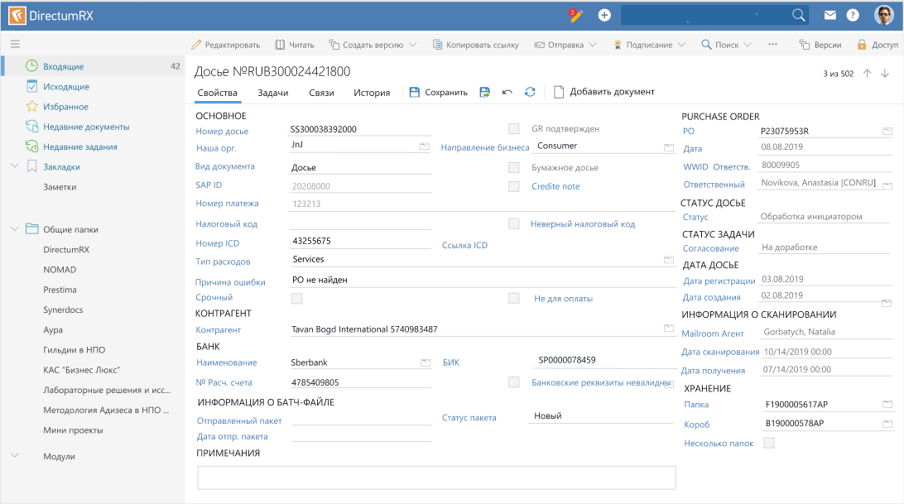Click the search magnifier icon in header

click(799, 16)
